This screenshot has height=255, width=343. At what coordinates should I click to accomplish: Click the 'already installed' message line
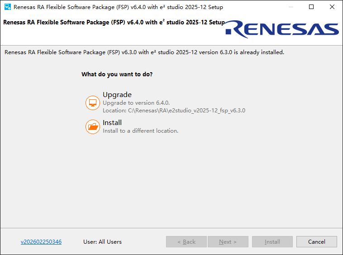(144, 52)
